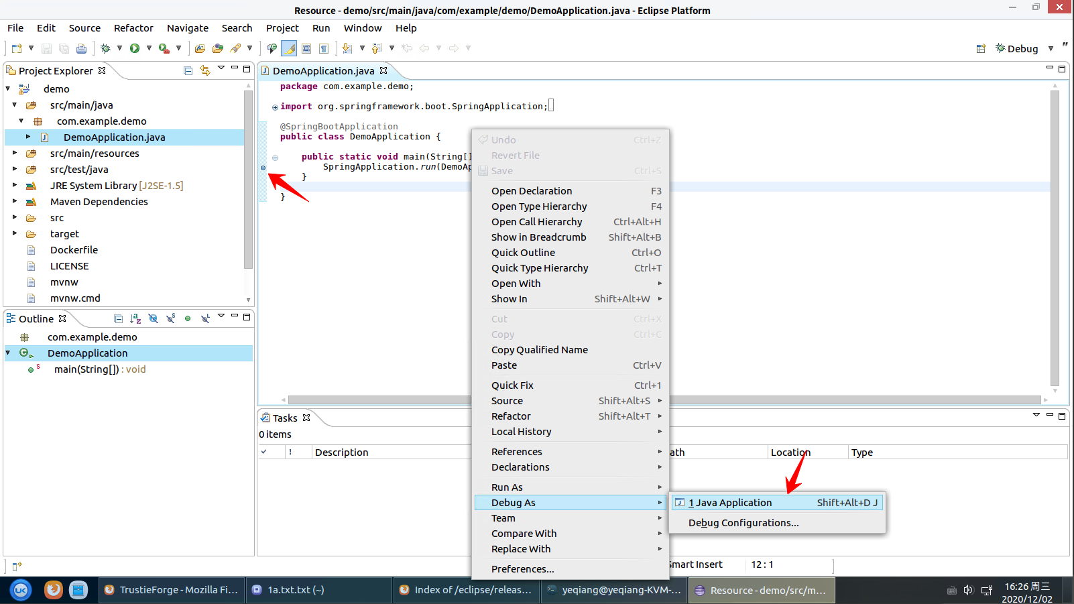Click the Run with external tools icon
The height and width of the screenshot is (604, 1074).
164,48
